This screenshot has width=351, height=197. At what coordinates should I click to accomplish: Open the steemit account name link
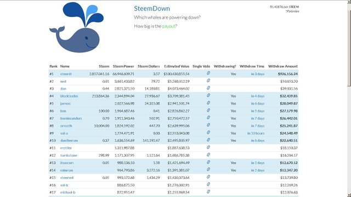point(66,74)
